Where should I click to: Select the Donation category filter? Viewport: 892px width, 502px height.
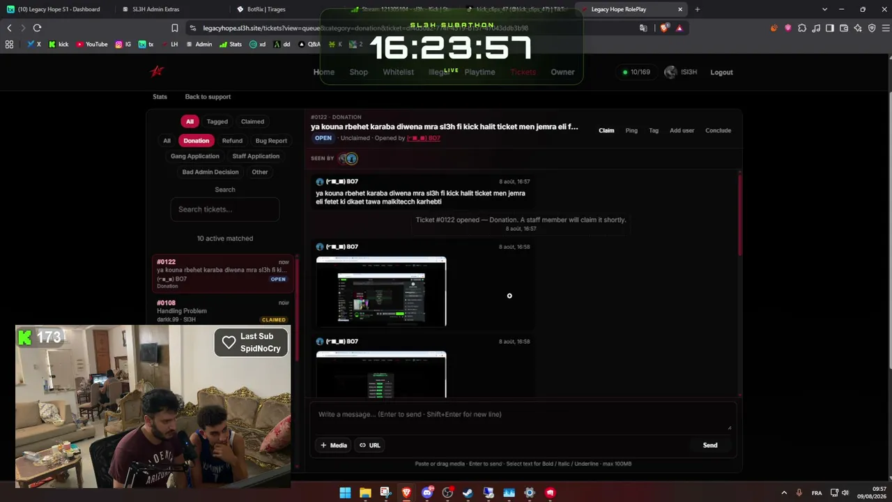pos(196,141)
